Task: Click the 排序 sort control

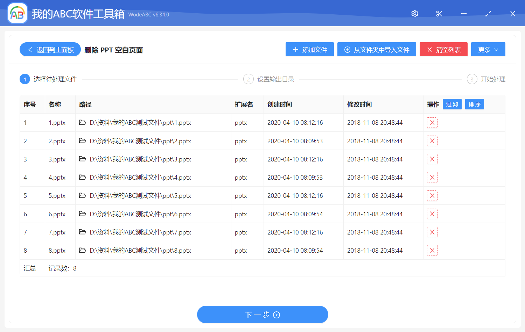Action: click(474, 104)
